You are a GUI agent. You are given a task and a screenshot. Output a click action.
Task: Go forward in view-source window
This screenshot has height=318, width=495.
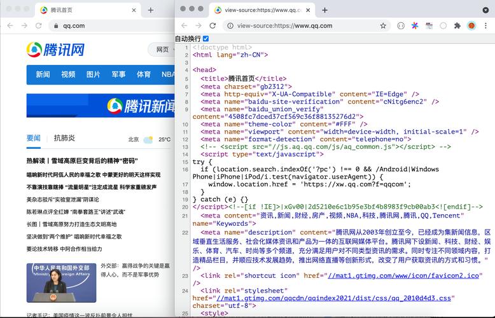click(x=199, y=26)
